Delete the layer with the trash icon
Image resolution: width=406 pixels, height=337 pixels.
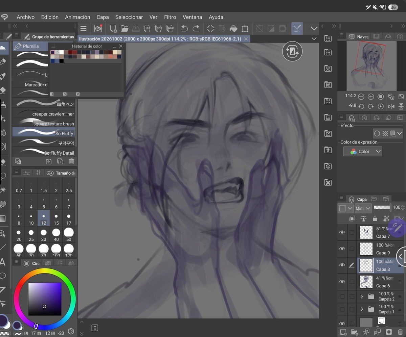point(400,332)
